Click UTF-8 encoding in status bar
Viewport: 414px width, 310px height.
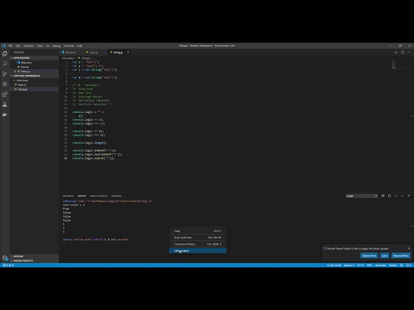point(360,265)
